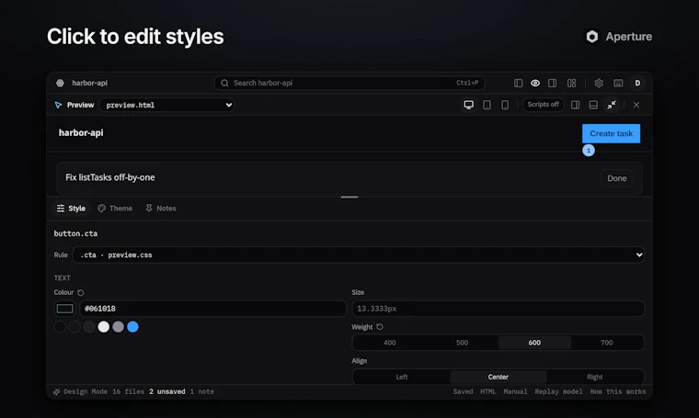Click the harbor-api preview heading

[x=81, y=133]
